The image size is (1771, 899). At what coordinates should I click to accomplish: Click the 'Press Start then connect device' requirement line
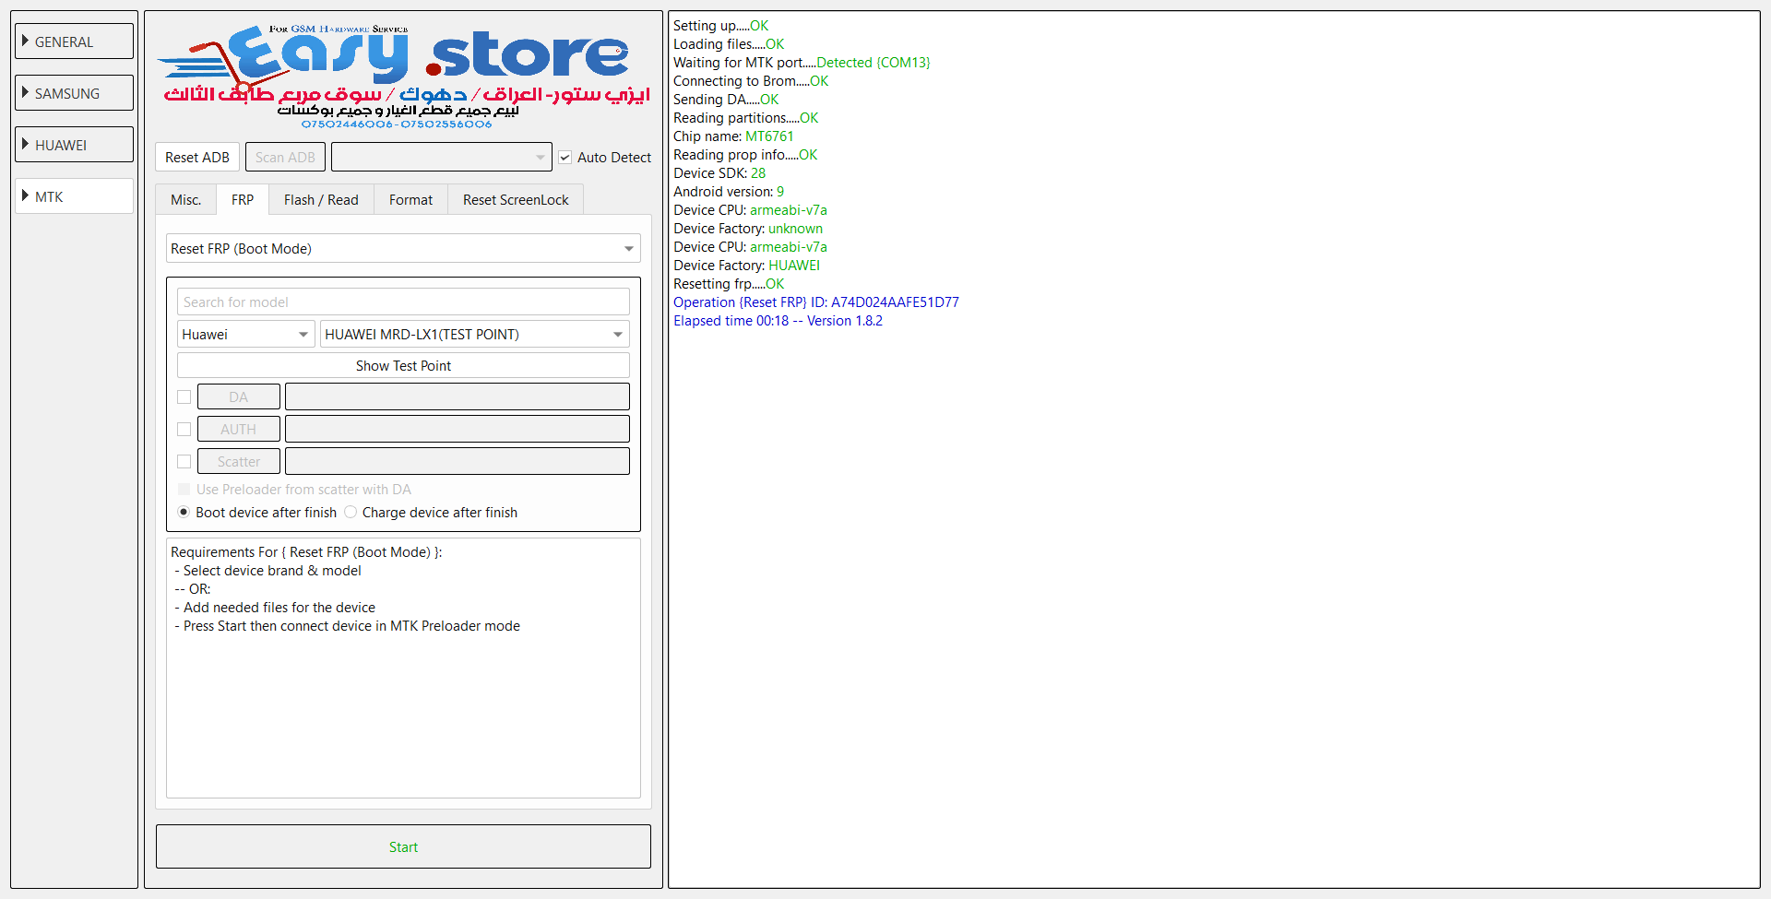(x=348, y=626)
